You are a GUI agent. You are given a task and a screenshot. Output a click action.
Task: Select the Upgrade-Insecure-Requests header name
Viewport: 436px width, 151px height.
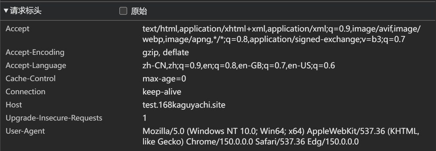(54, 118)
